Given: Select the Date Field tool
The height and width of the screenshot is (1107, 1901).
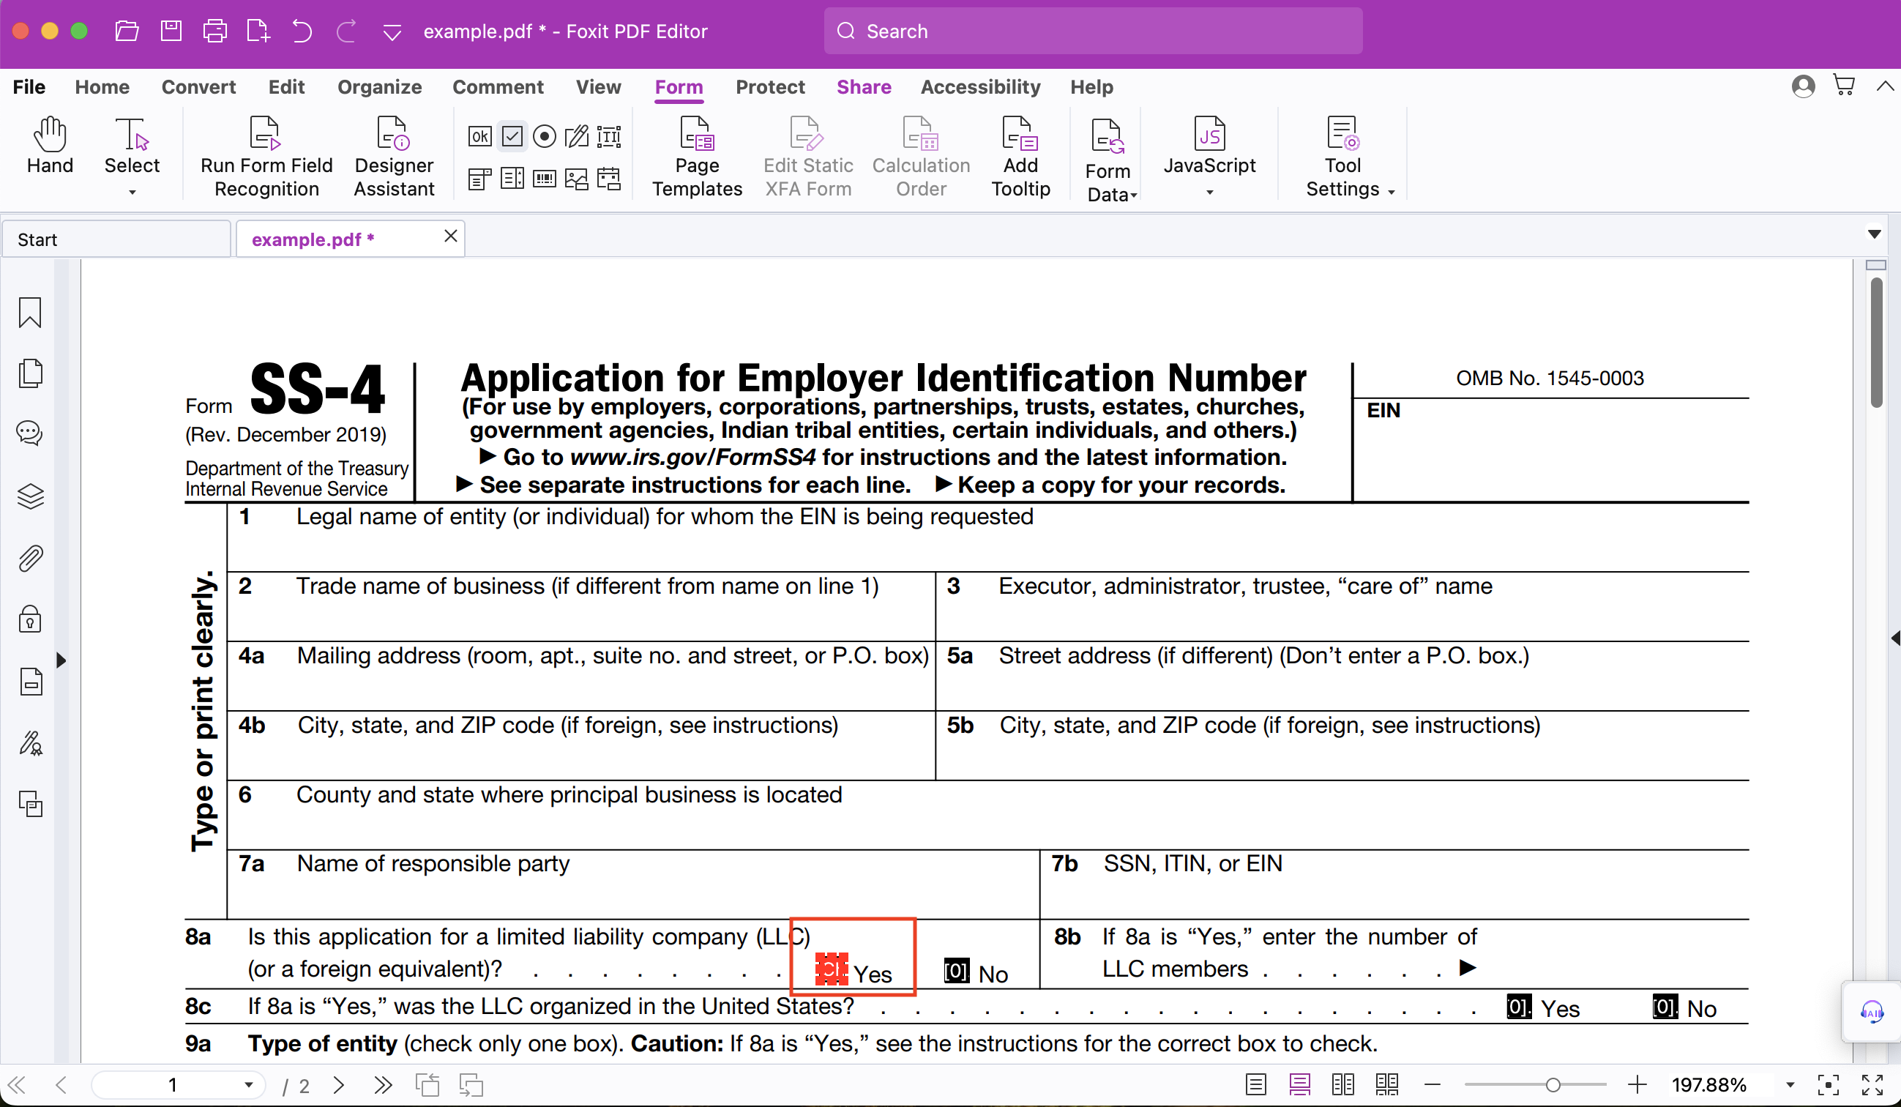Looking at the screenshot, I should click(608, 179).
